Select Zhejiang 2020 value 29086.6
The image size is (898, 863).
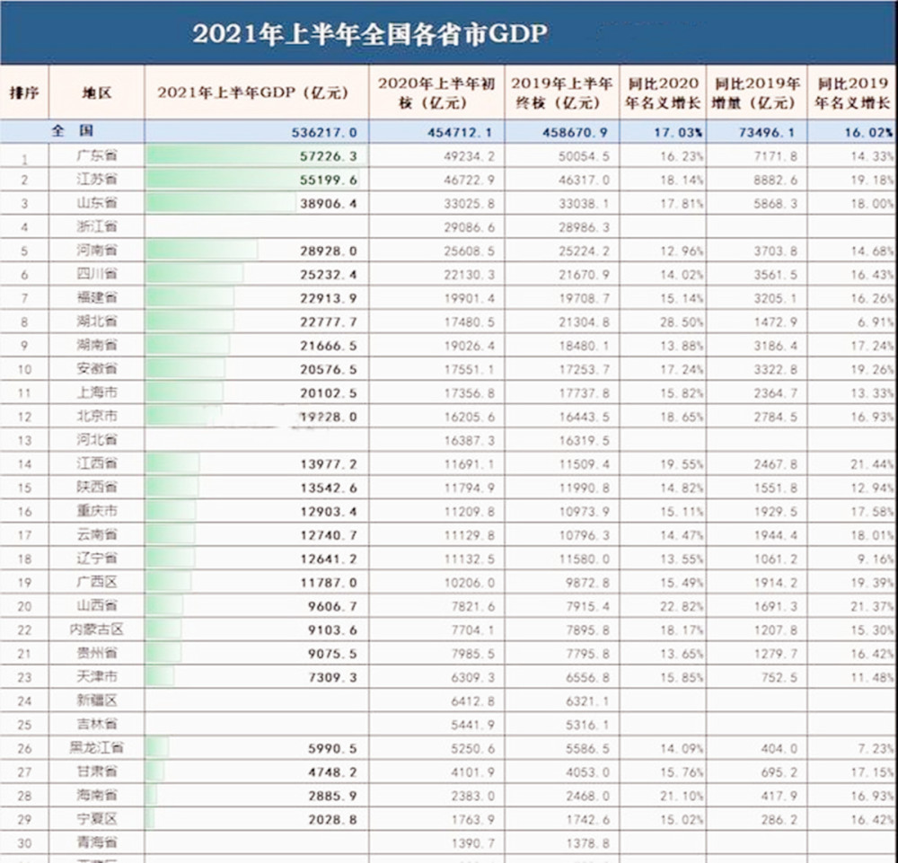click(469, 227)
